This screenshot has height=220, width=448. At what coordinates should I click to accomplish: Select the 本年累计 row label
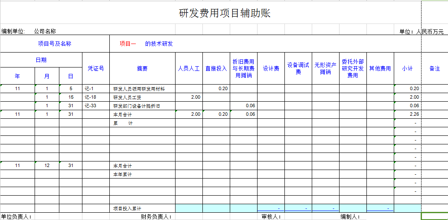tap(123, 174)
